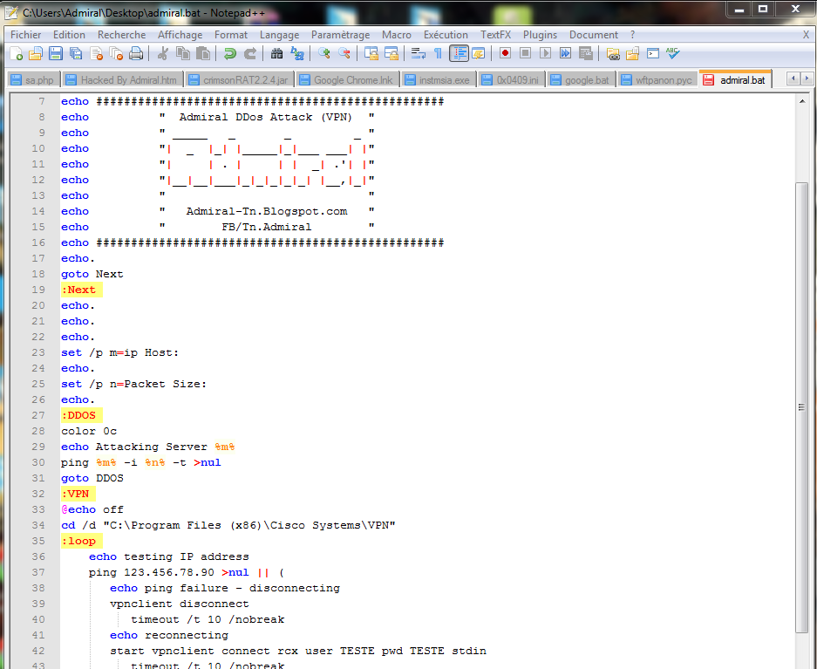Viewport: 817px width, 669px height.
Task: Open the Format menu
Action: click(x=231, y=35)
